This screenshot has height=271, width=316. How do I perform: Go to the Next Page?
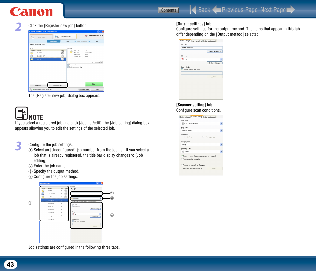[x=278, y=10]
